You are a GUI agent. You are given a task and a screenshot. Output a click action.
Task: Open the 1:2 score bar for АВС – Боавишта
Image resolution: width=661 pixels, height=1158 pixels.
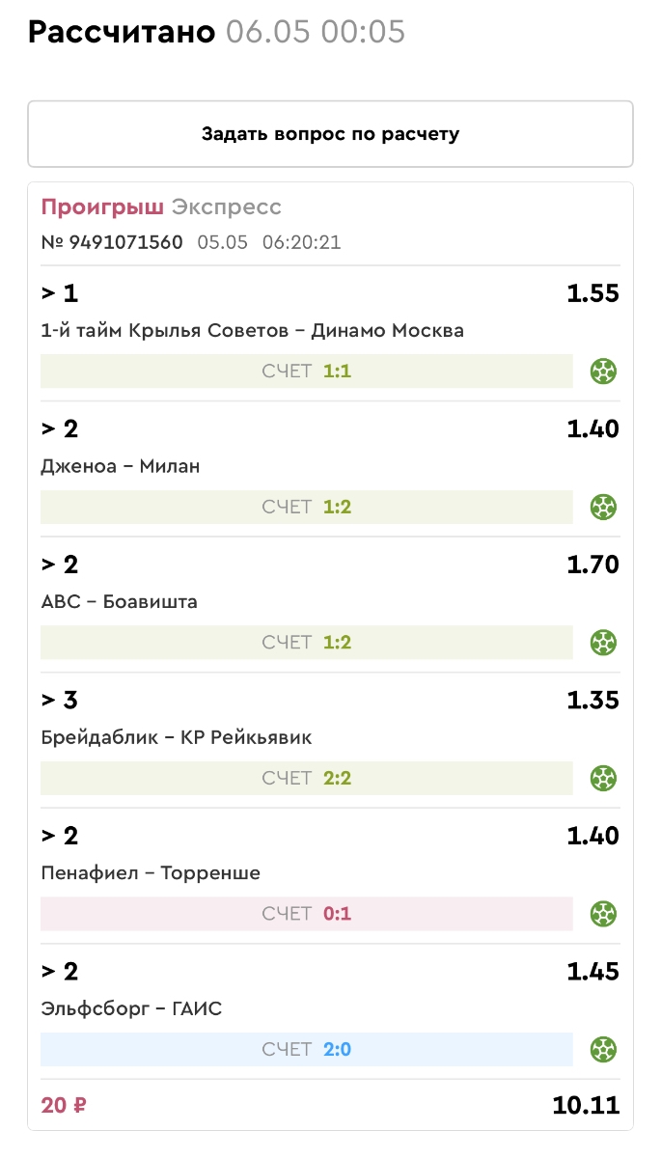coord(307,642)
